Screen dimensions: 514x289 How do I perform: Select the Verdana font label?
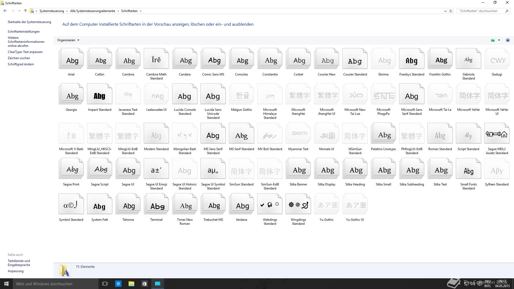point(241,220)
